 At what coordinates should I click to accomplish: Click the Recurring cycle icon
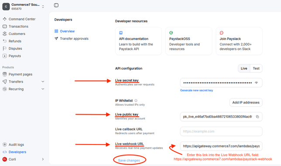tap(5, 89)
